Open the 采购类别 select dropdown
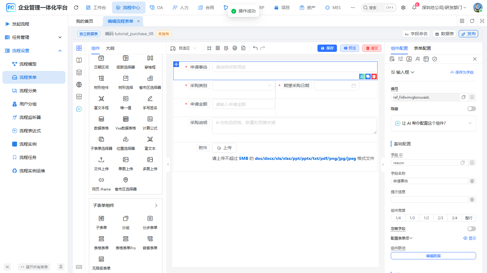This screenshot has height=273, width=487. [x=243, y=86]
